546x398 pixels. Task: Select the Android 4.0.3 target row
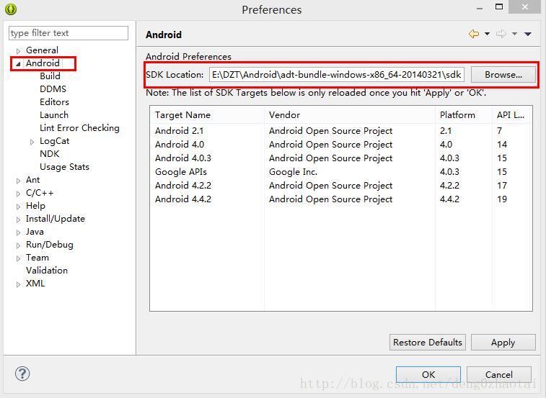(x=341, y=158)
